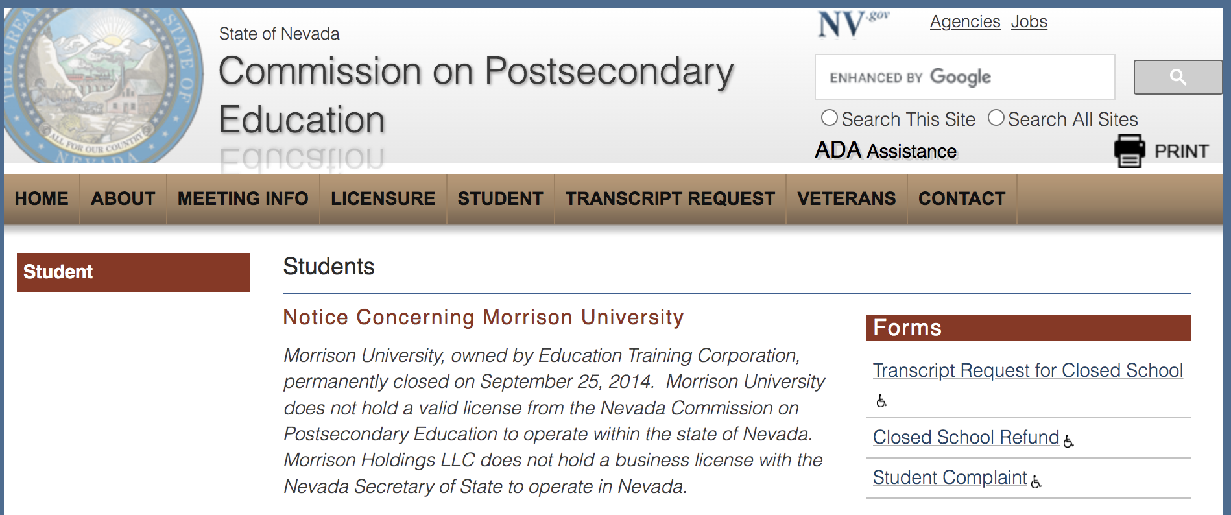Click the magnifying glass search button
The width and height of the screenshot is (1231, 515).
pyautogui.click(x=1177, y=78)
